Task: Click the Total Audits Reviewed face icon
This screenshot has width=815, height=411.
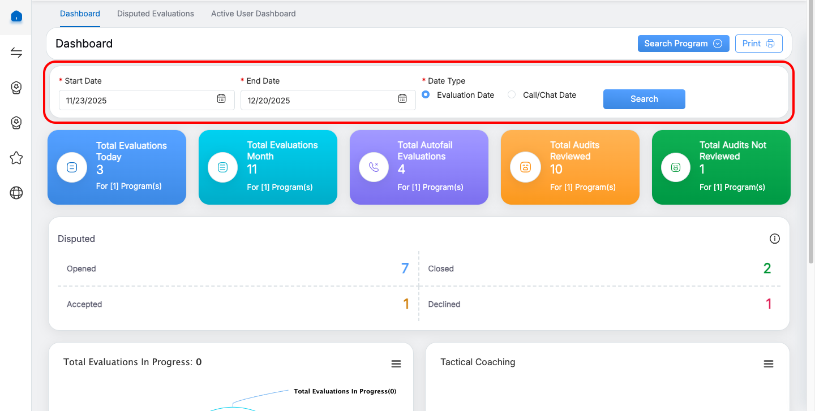Action: 525,167
